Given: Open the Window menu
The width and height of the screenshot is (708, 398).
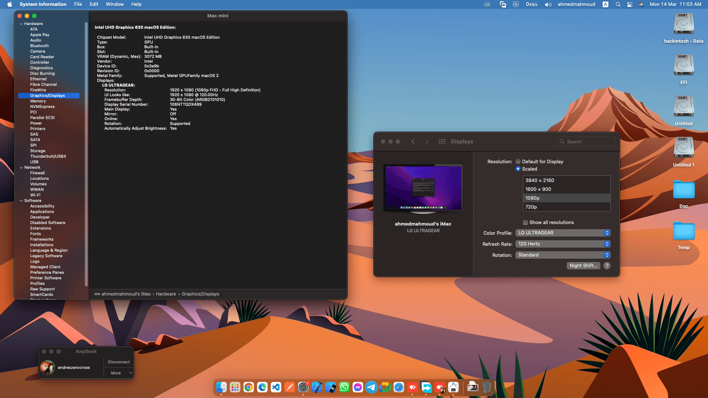Looking at the screenshot, I should [x=115, y=4].
